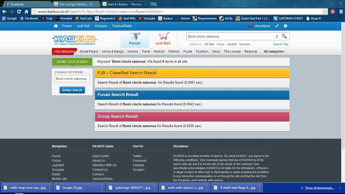Screen dimensions: 345x194
Task: Open the Chrome menu button
Action: click(340, 12)
